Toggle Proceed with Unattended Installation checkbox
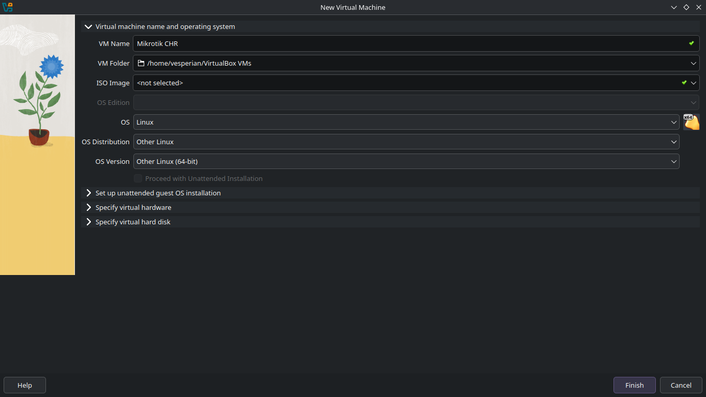 138,178
